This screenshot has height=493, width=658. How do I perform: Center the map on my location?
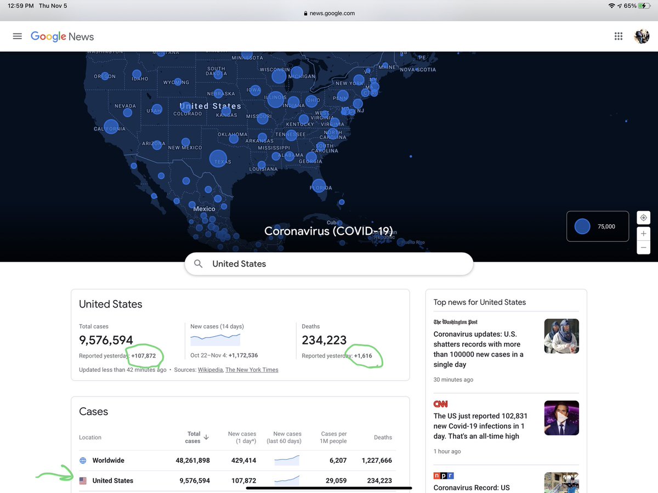(644, 218)
